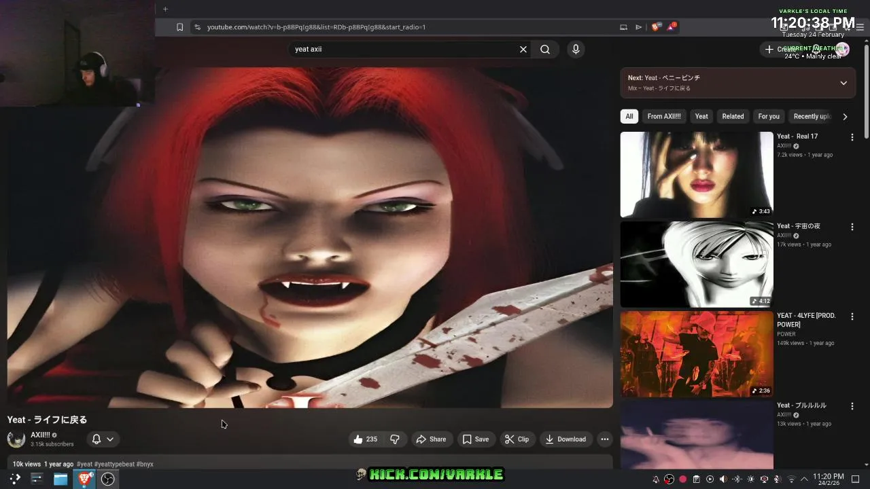The image size is (870, 489).
Task: Select the 'Related' filter chip
Action: [733, 116]
